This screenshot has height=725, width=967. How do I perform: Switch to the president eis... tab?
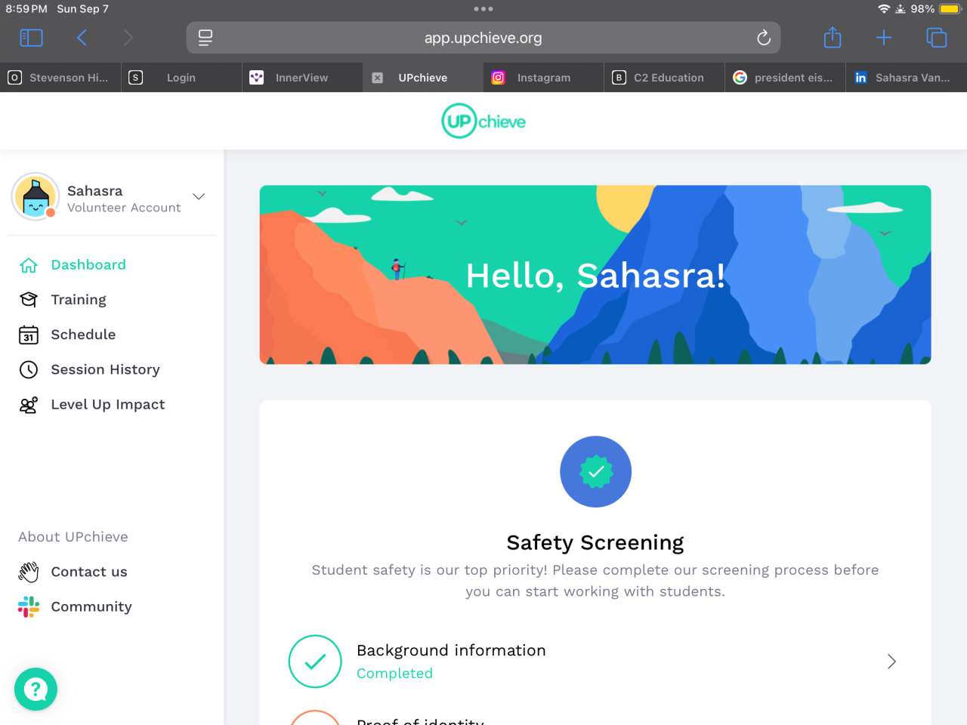tap(786, 78)
